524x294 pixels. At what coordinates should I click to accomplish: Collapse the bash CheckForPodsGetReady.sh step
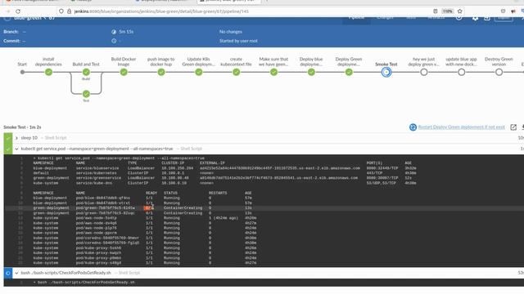coord(16,273)
